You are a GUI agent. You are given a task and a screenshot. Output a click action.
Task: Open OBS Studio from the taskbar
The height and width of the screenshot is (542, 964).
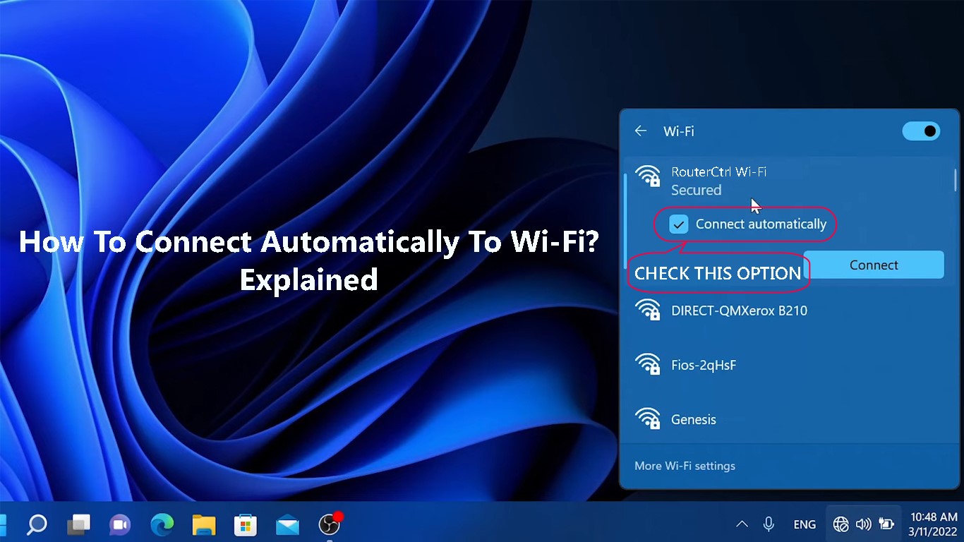pyautogui.click(x=328, y=525)
